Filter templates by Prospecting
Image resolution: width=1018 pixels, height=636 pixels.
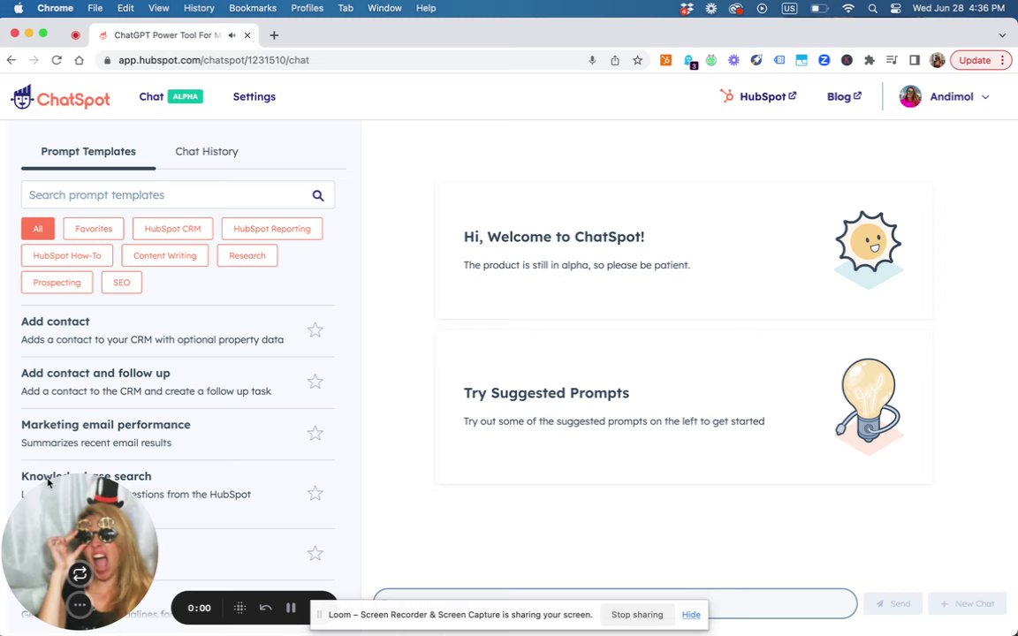pos(57,283)
